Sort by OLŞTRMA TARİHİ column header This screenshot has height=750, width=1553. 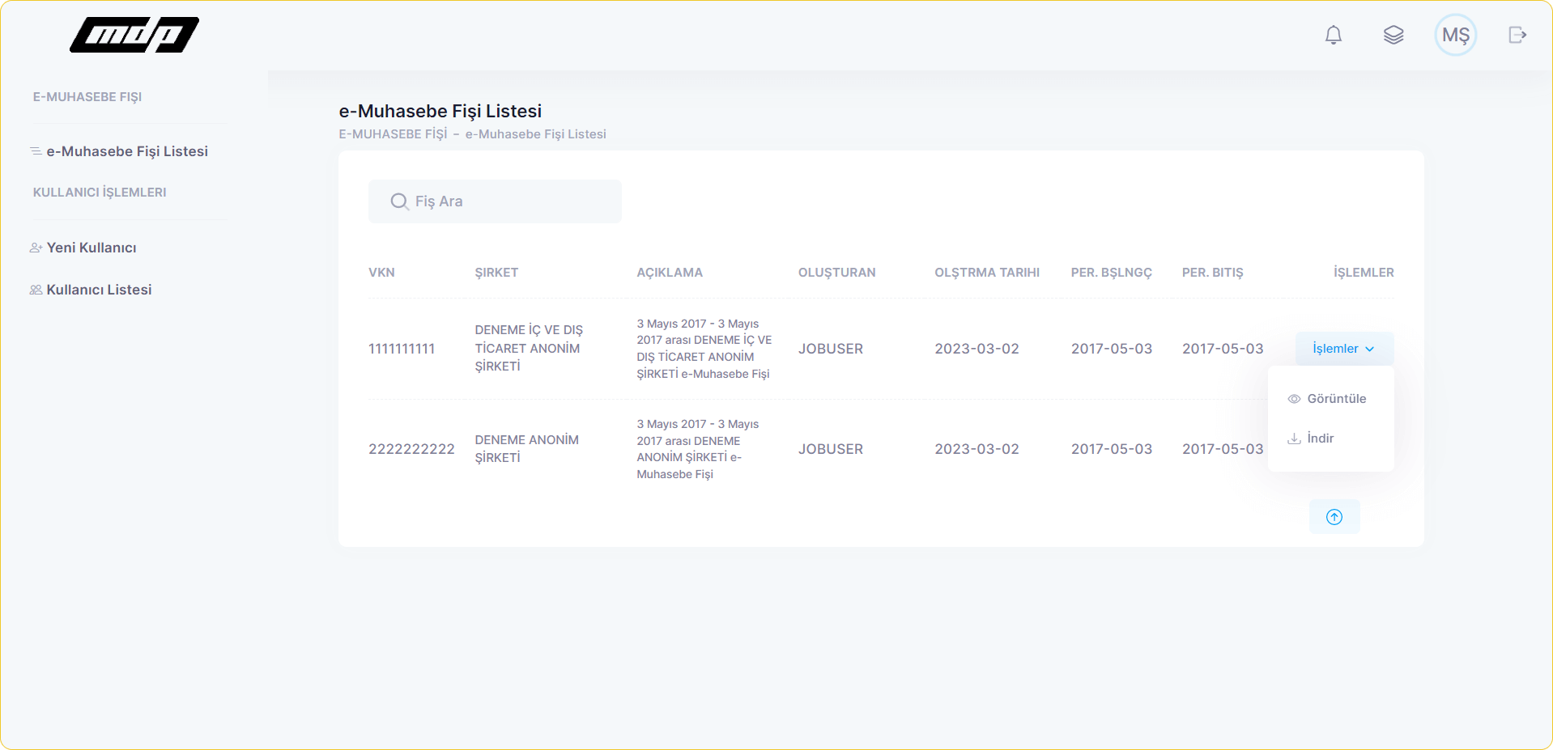point(987,273)
